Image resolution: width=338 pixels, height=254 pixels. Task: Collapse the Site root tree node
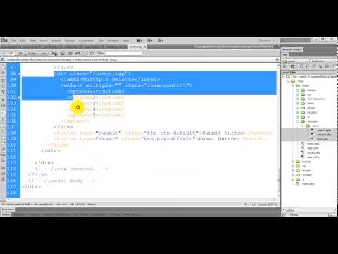pyautogui.click(x=284, y=77)
